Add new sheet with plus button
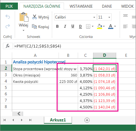The height and width of the screenshot is (131, 136). pos(87,120)
